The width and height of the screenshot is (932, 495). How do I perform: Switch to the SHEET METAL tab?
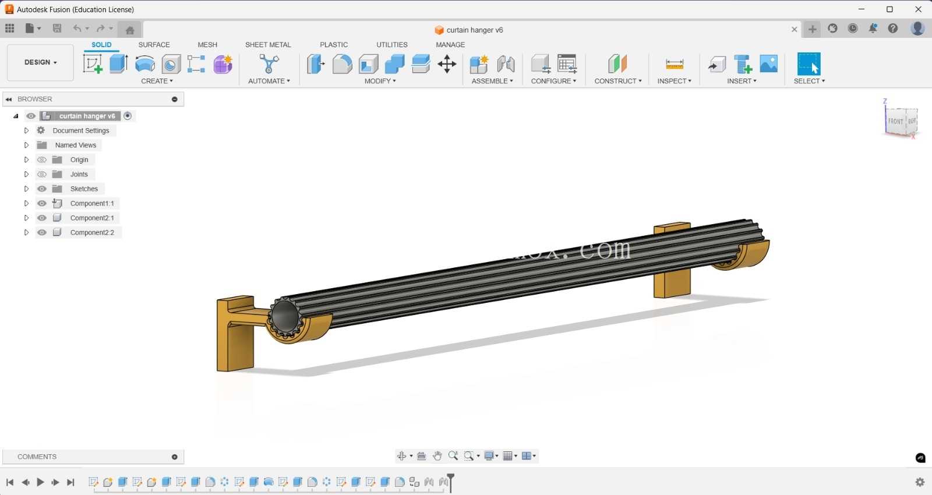click(268, 45)
